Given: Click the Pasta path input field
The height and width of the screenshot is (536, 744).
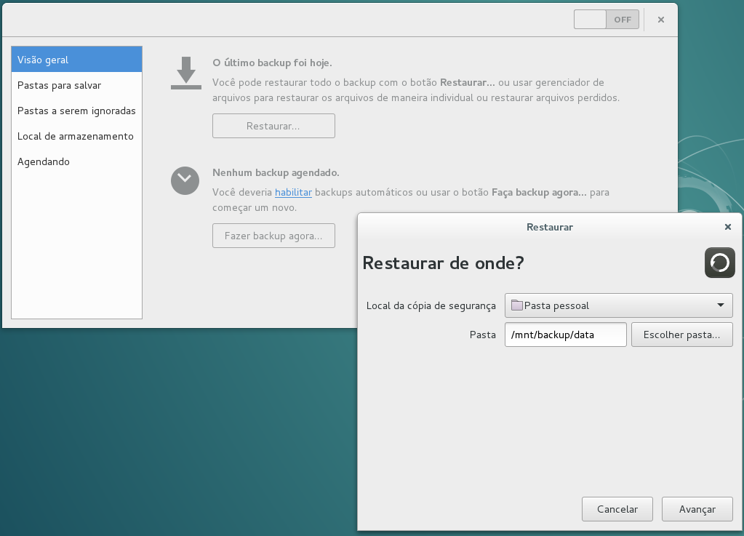Looking at the screenshot, I should [x=565, y=335].
